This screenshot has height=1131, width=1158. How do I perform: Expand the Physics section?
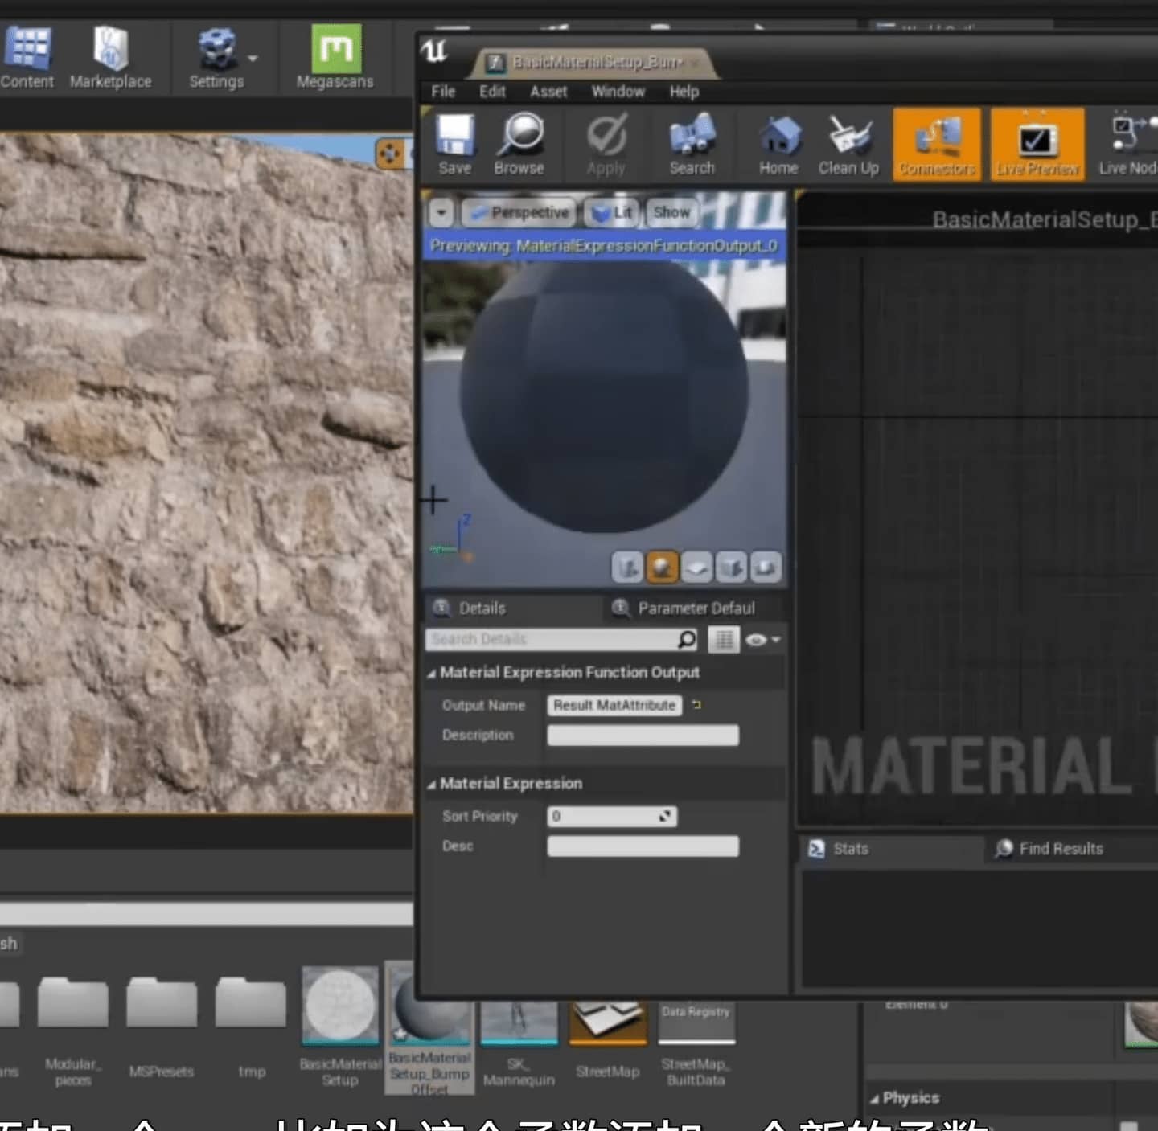[x=874, y=1099]
